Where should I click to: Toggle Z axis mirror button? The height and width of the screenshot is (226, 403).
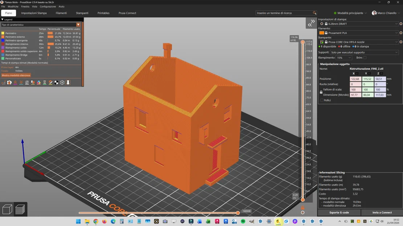[x=382, y=73]
